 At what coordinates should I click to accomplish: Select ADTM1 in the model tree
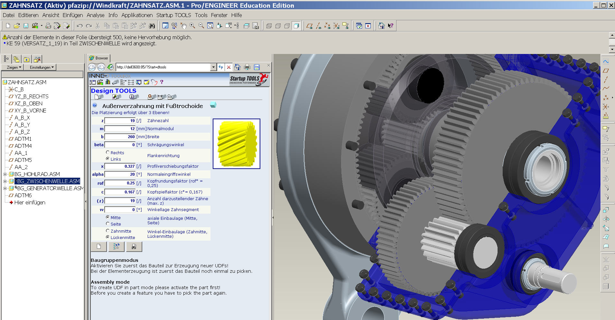(23, 139)
